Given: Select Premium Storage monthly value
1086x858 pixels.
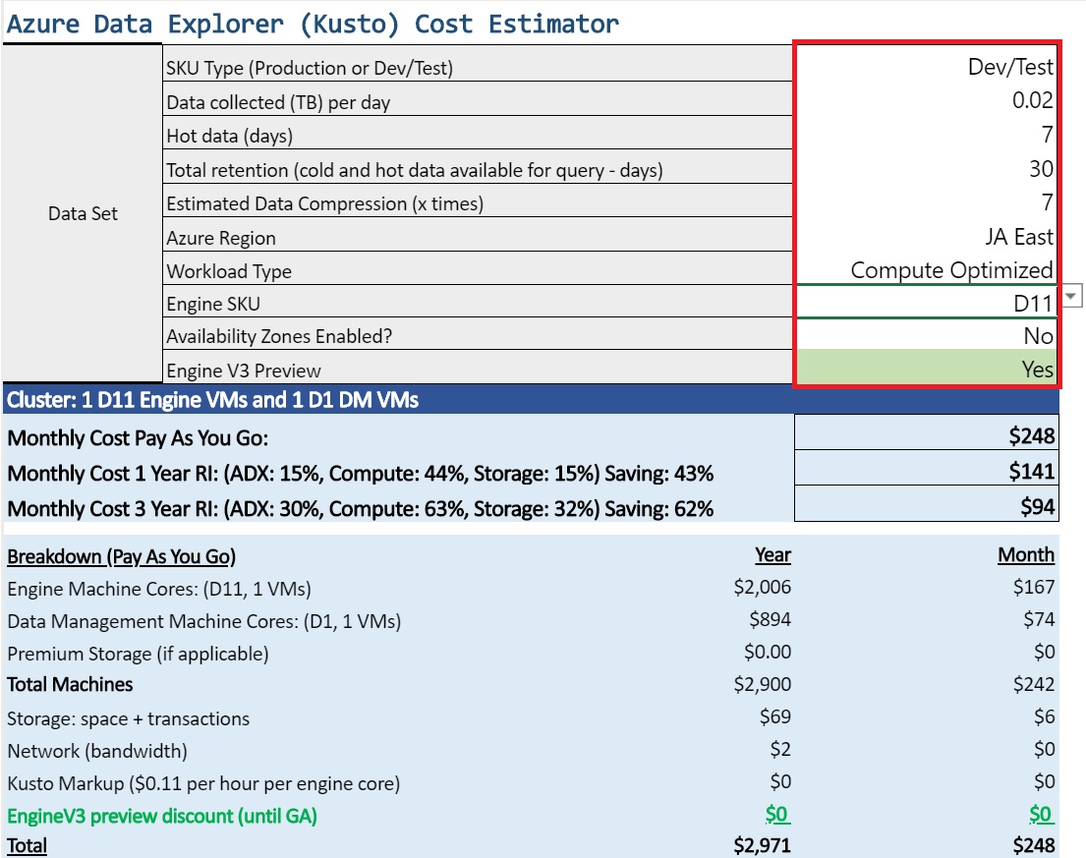Looking at the screenshot, I should [1045, 652].
